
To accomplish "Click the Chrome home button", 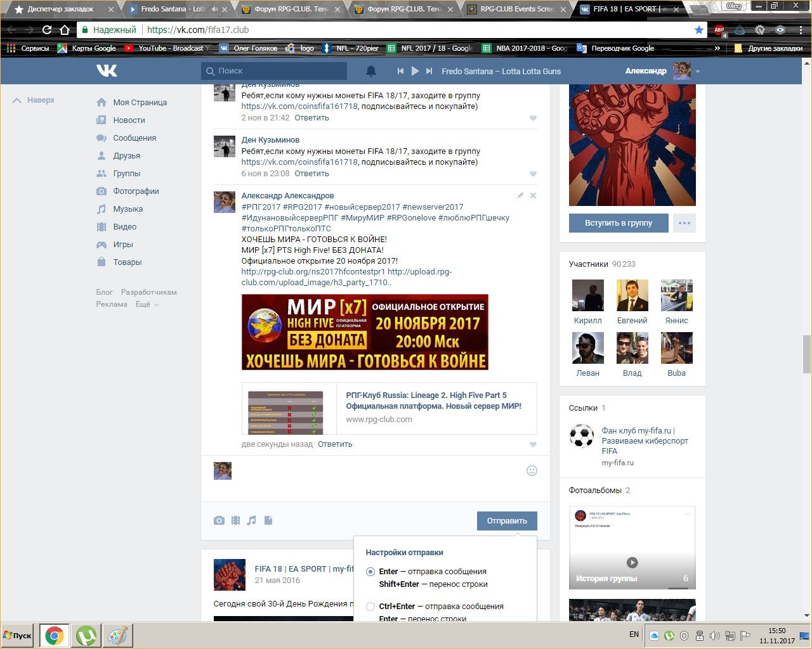I will [x=64, y=30].
